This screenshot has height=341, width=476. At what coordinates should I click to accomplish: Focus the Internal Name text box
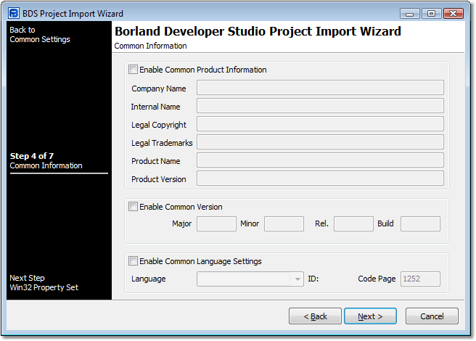(x=320, y=106)
